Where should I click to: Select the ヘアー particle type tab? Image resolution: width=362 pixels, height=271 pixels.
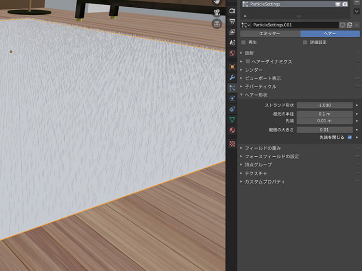(330, 34)
